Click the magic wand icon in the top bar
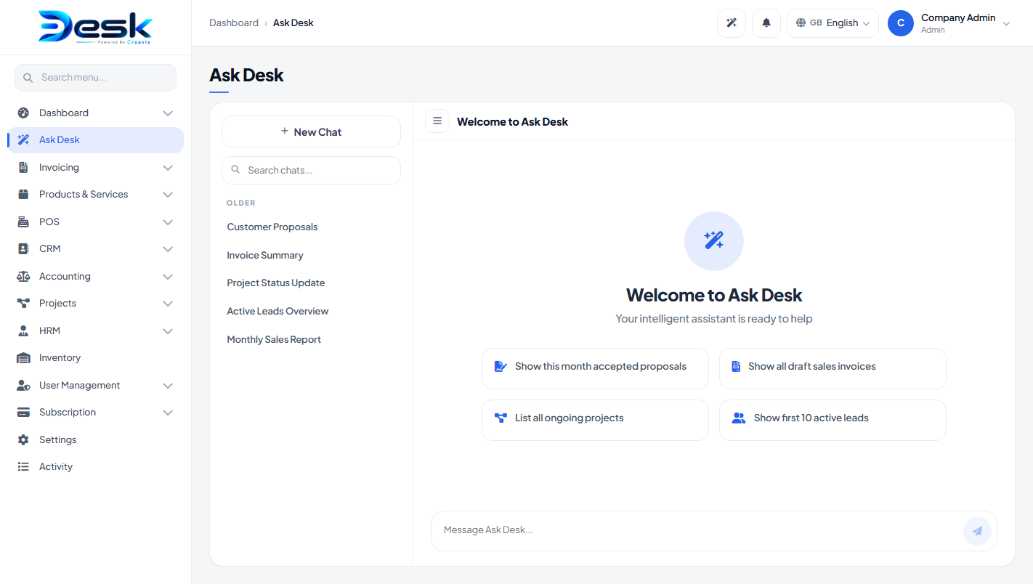 pyautogui.click(x=732, y=23)
